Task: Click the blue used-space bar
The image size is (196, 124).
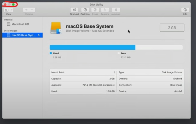Action: [x=93, y=47]
